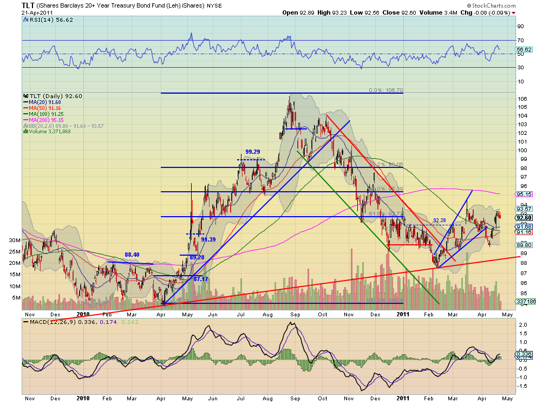Click the 0.0%: 106.70 Fibonacci label
536x403 pixels.
coord(386,90)
